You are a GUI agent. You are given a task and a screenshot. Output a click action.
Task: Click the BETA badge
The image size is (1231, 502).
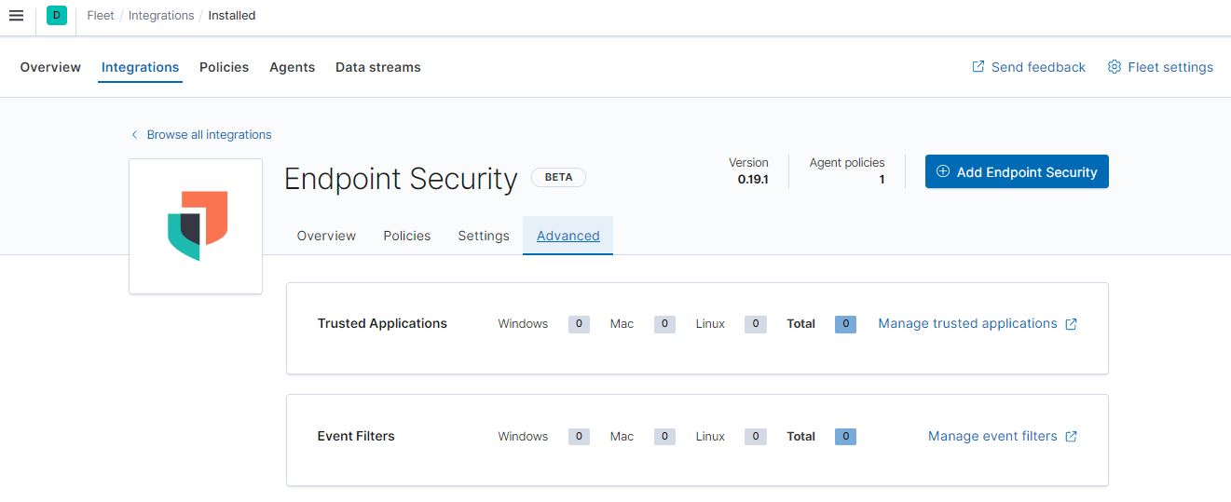558,177
